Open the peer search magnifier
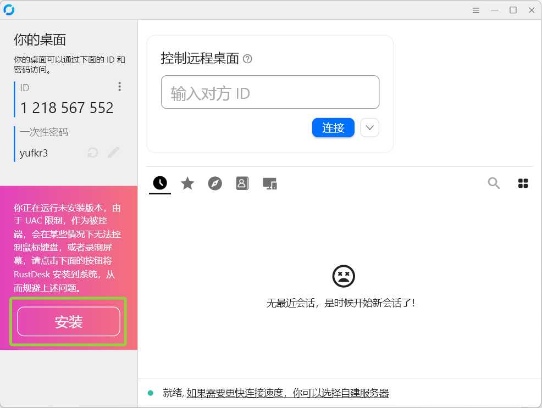This screenshot has height=408, width=542. [494, 183]
